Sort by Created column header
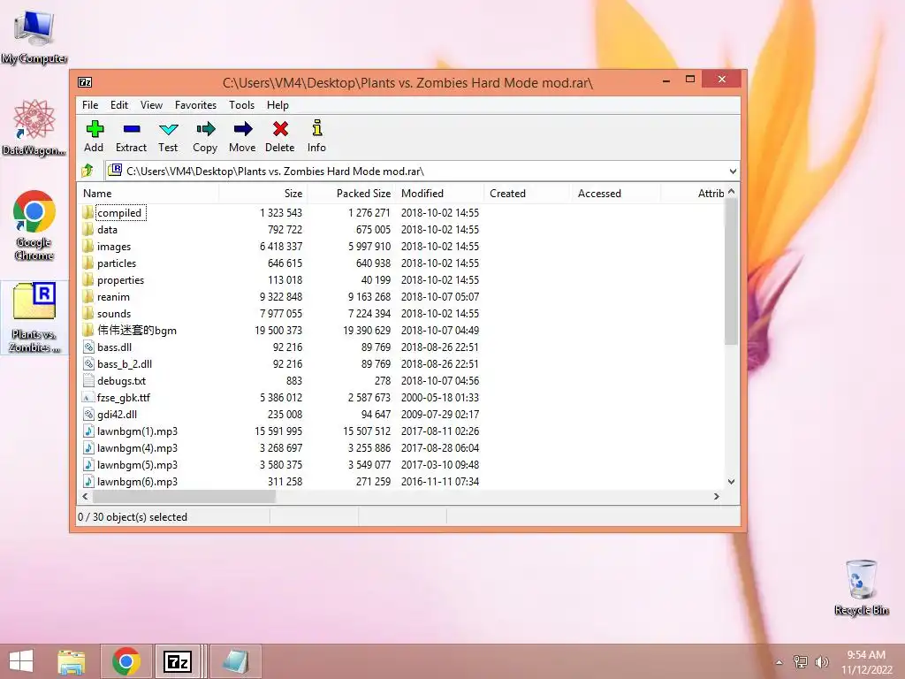Screen dimensions: 905x679 [x=528, y=194]
